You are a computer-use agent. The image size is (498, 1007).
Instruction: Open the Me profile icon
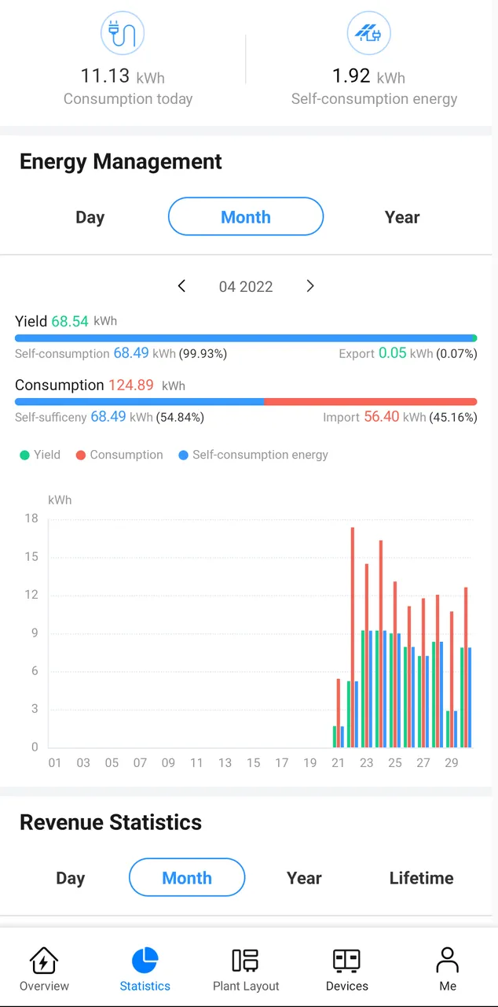coord(448,961)
